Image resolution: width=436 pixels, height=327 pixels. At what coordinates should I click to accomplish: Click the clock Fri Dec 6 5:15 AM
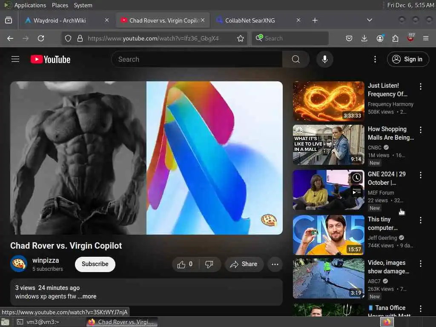[x=410, y=5]
